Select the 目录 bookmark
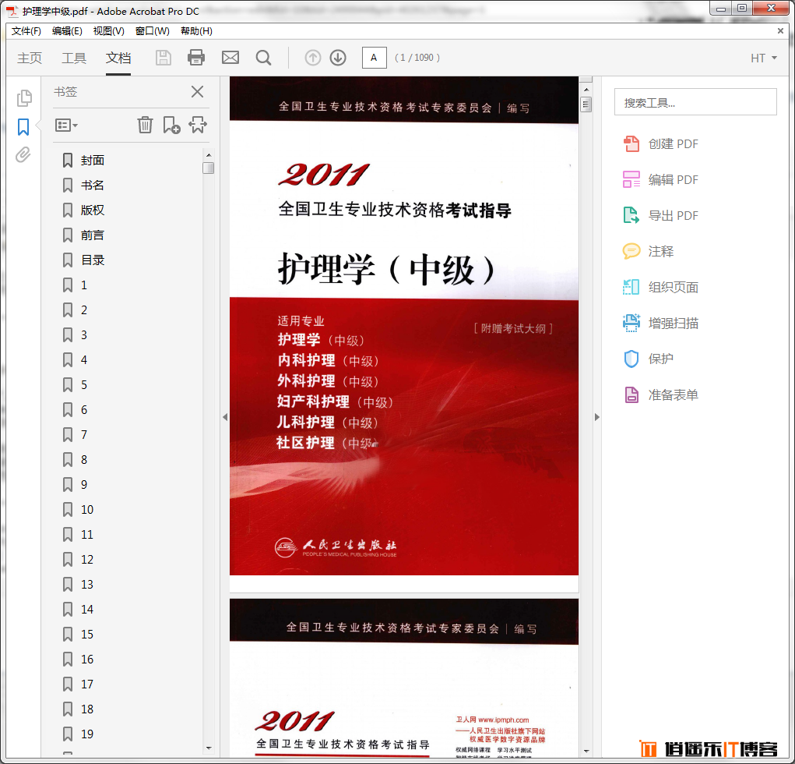 [x=93, y=260]
